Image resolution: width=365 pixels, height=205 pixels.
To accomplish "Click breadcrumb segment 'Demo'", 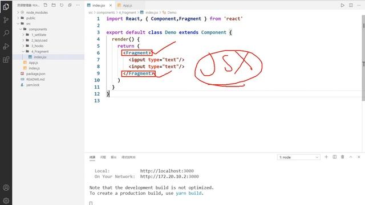I will click(172, 13).
